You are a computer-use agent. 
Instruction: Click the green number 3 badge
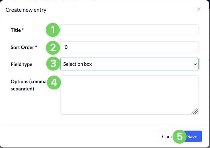[x=53, y=64]
